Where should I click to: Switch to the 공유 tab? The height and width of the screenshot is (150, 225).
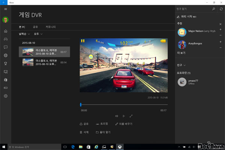[x=35, y=27]
